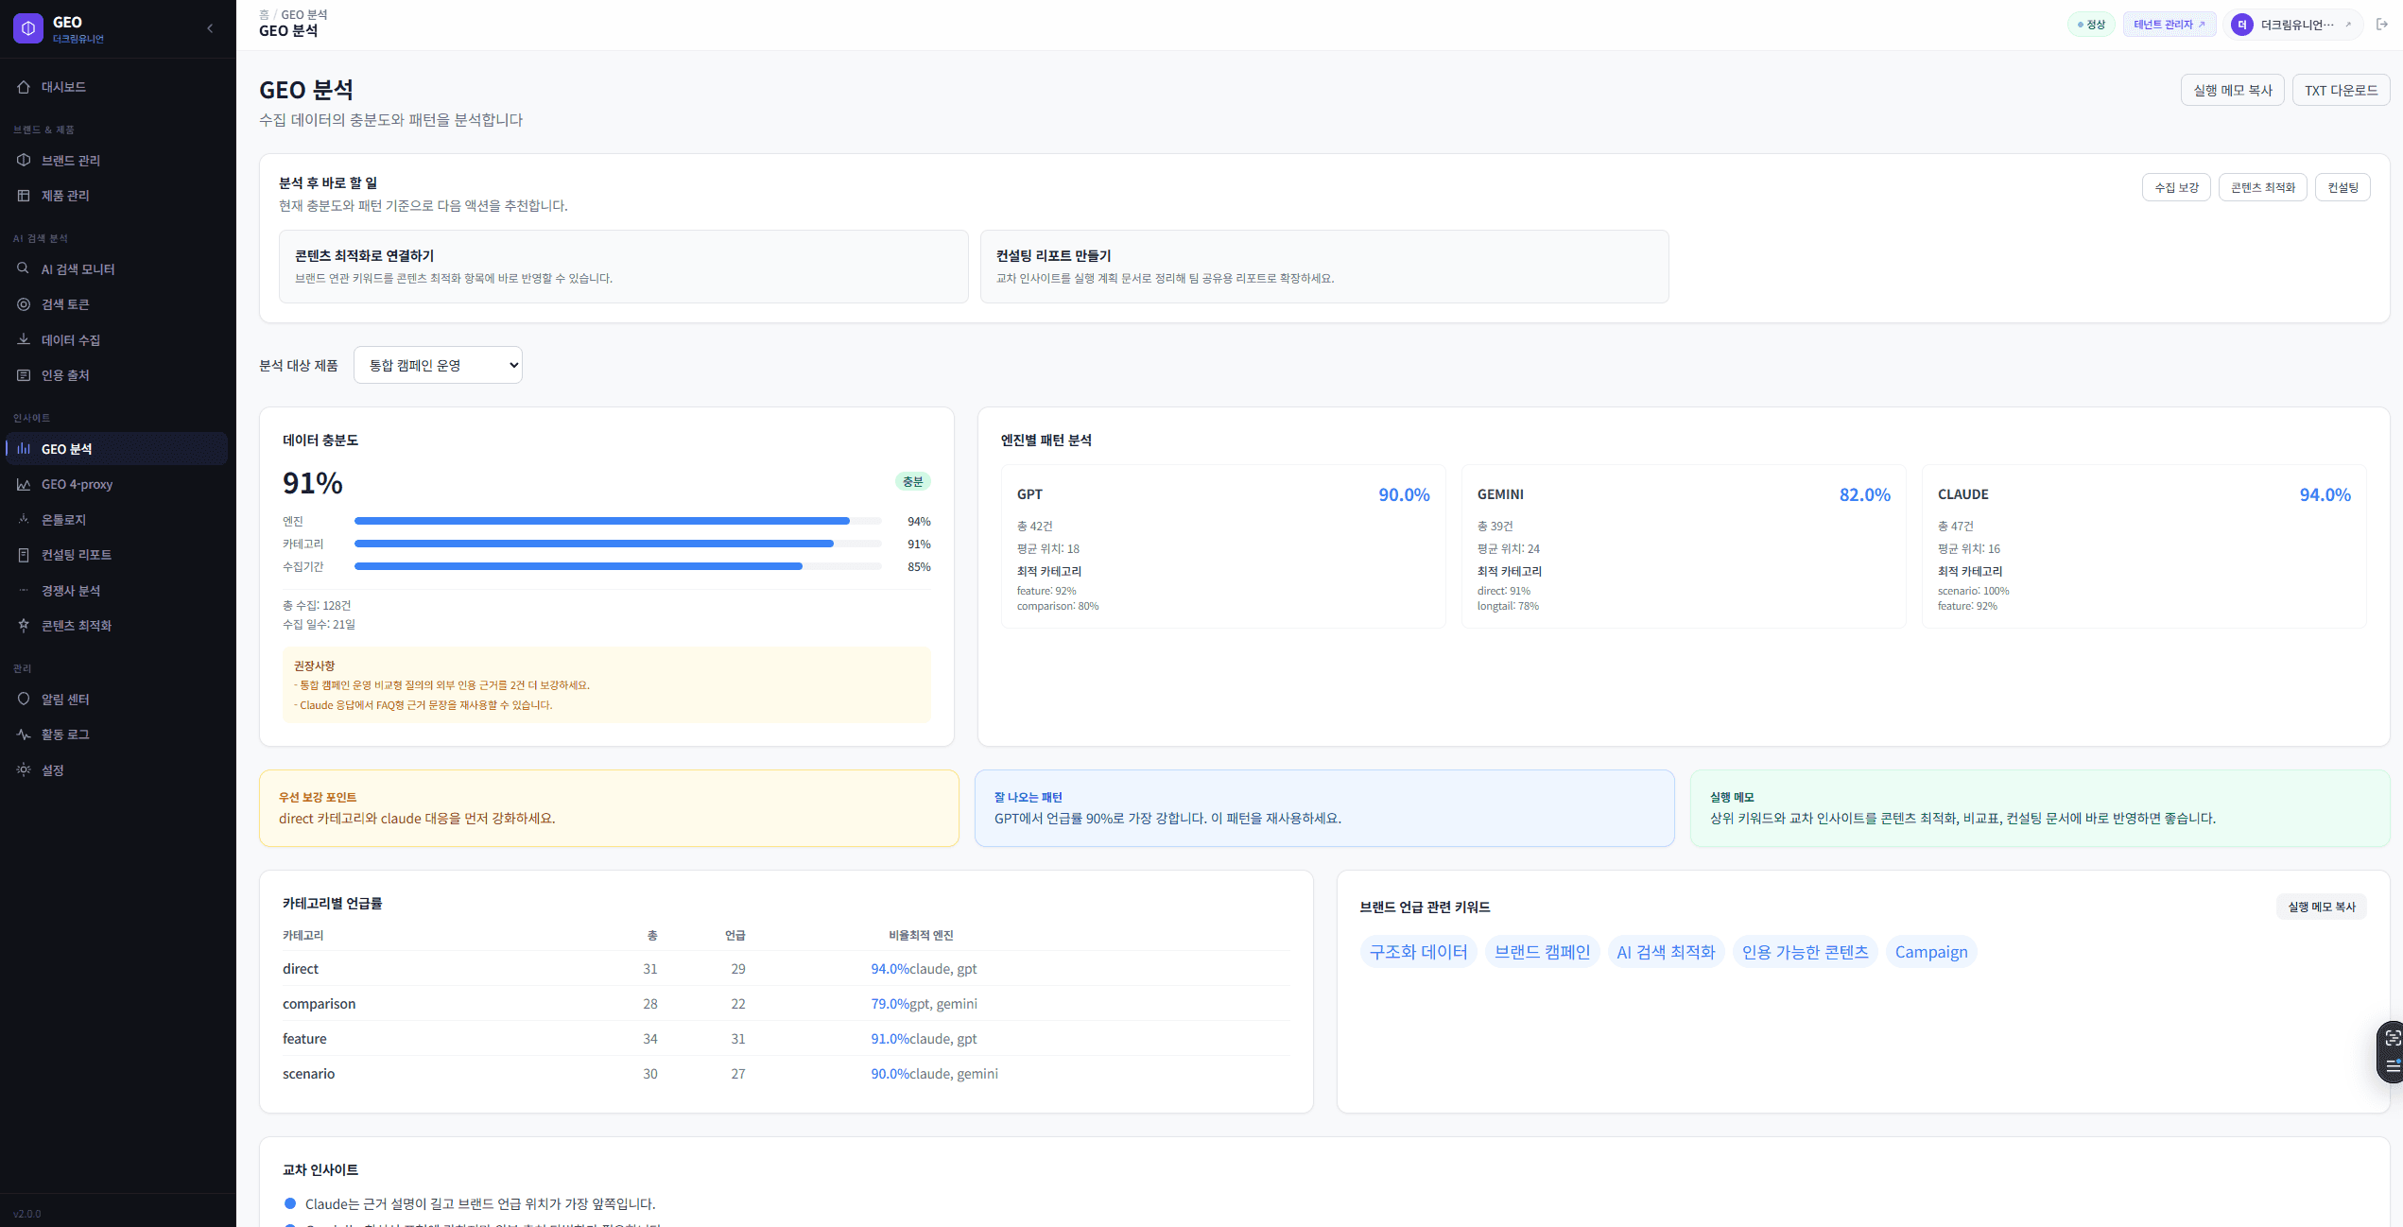This screenshot has height=1227, width=2403.
Task: Click the logout icon in top bar
Action: click(x=2382, y=25)
